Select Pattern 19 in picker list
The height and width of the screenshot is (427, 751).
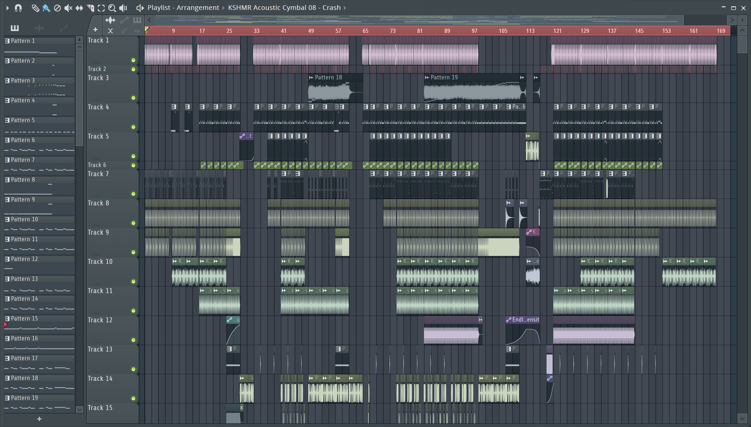40,398
